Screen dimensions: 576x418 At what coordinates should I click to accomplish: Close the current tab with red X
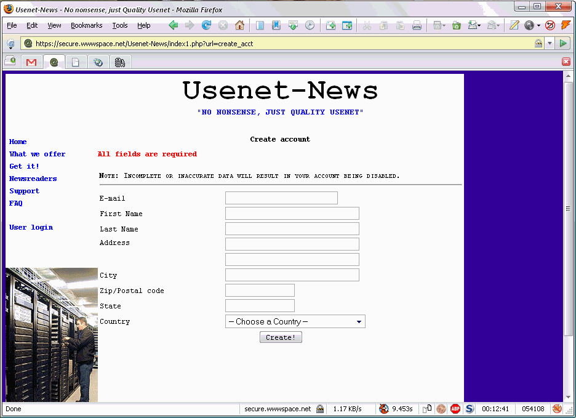pyautogui.click(x=566, y=62)
